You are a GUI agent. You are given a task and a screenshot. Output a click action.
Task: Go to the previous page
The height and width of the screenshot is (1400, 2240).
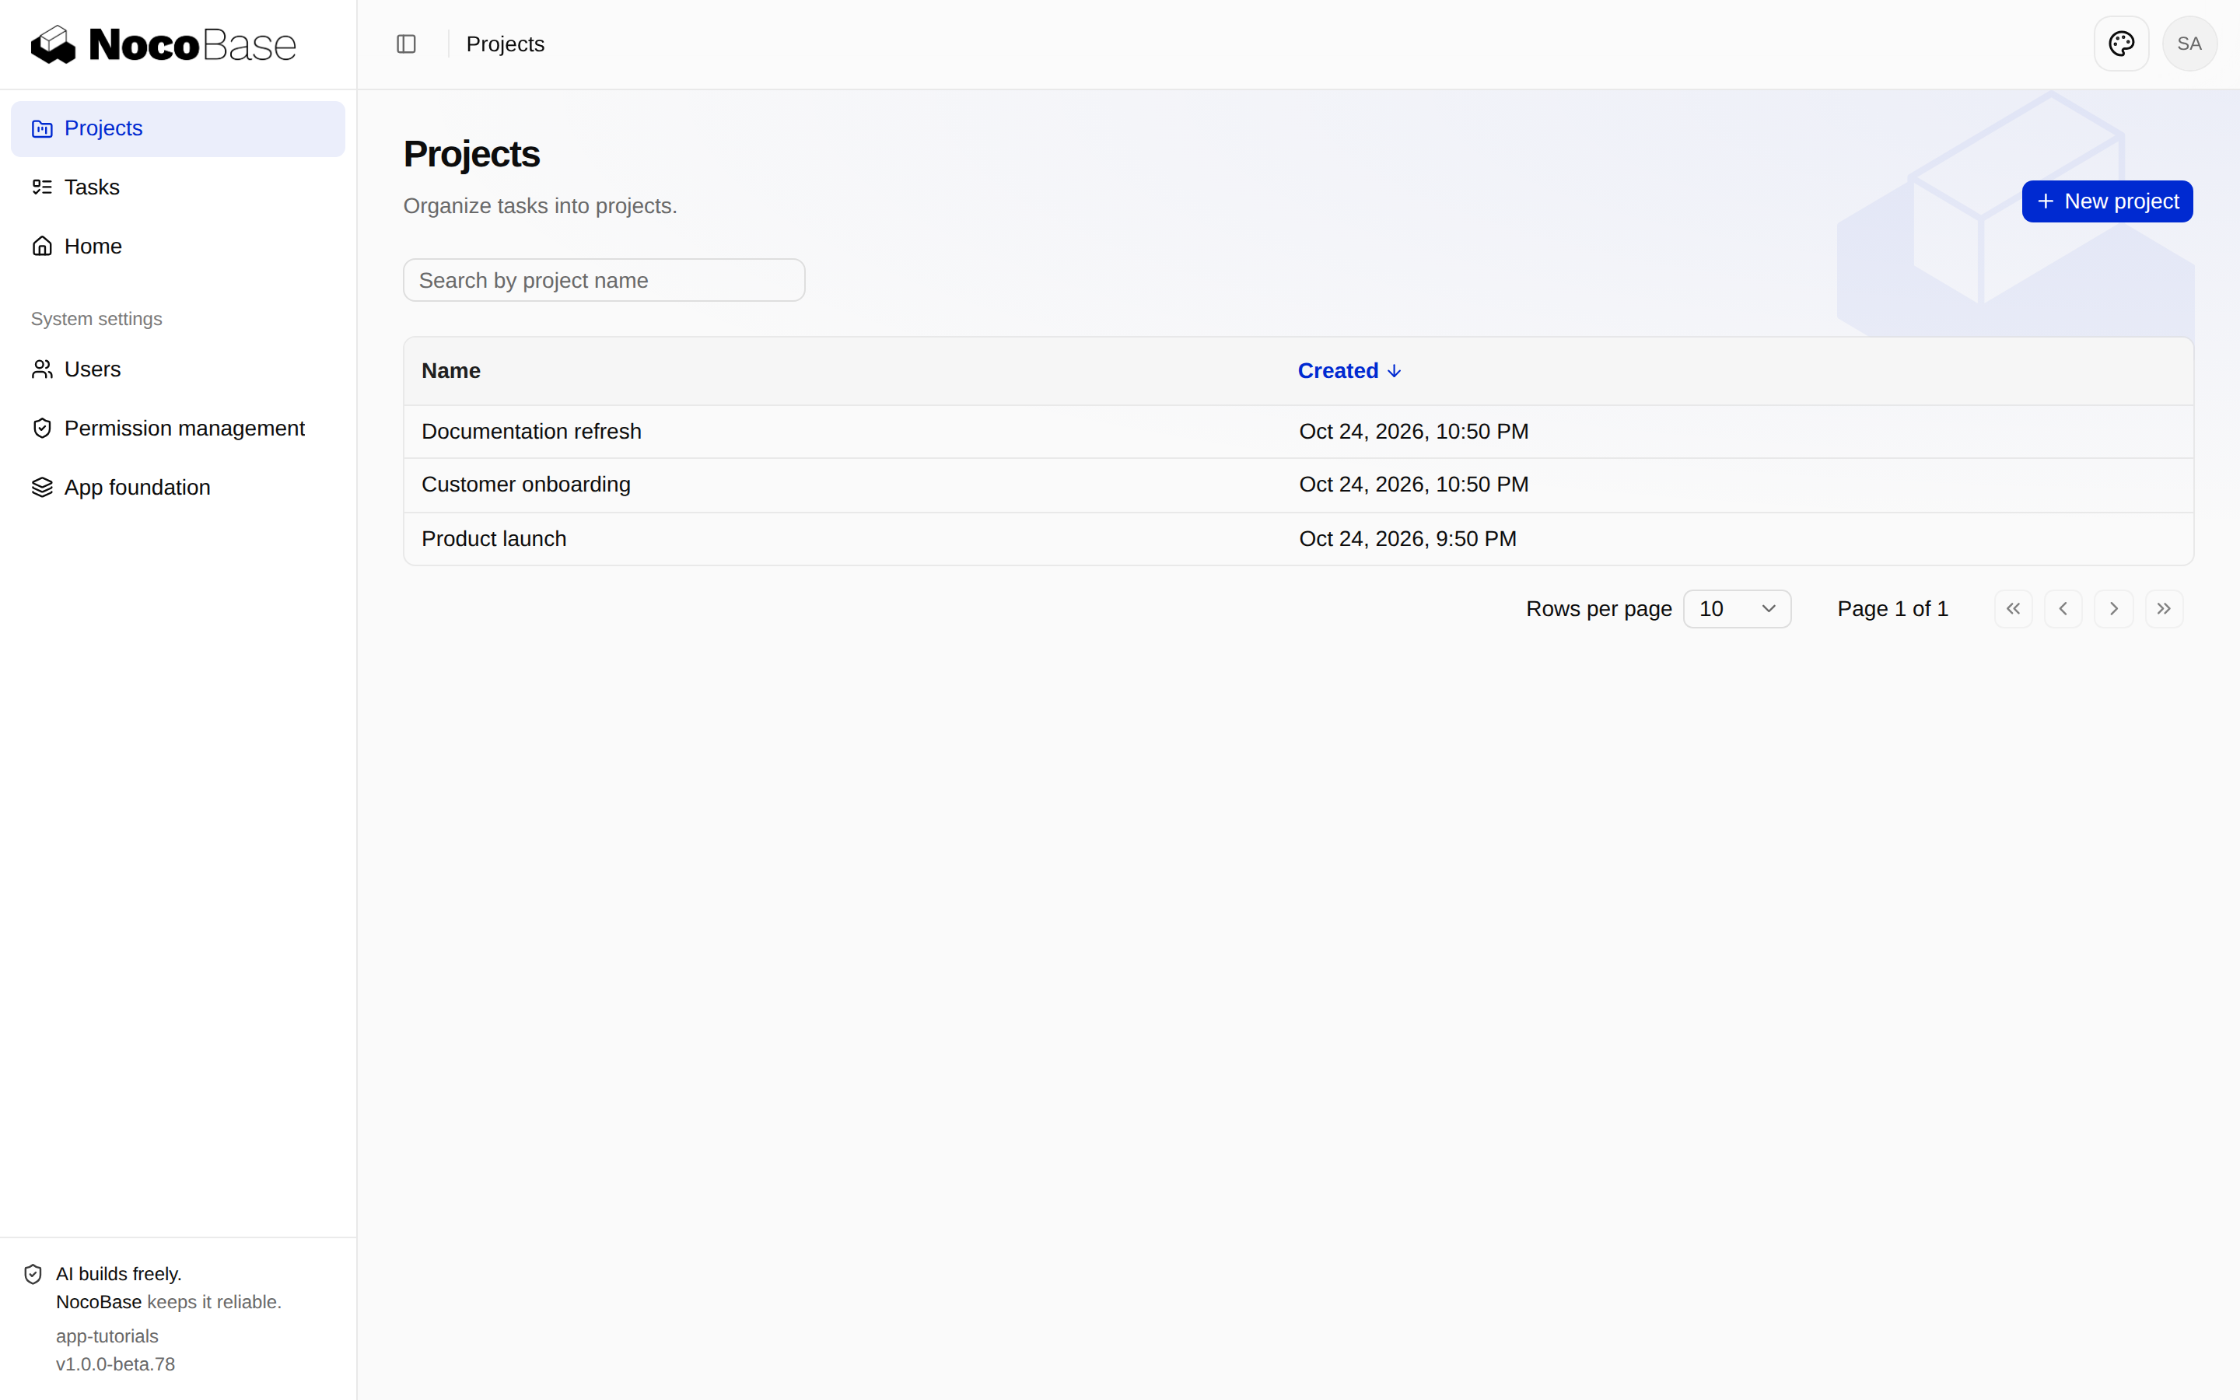pyautogui.click(x=2063, y=608)
